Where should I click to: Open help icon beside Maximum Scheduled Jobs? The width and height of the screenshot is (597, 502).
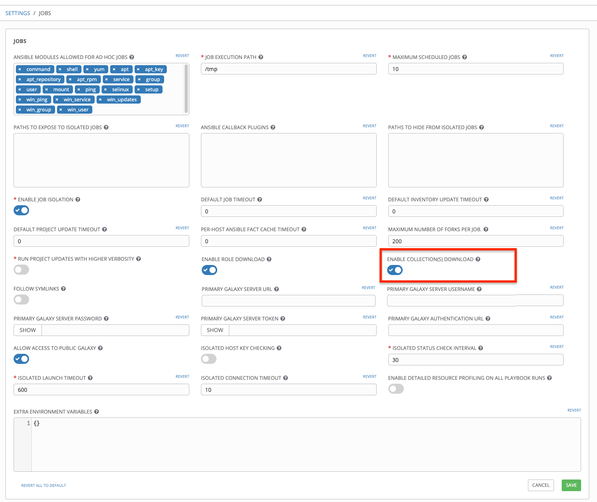point(465,57)
